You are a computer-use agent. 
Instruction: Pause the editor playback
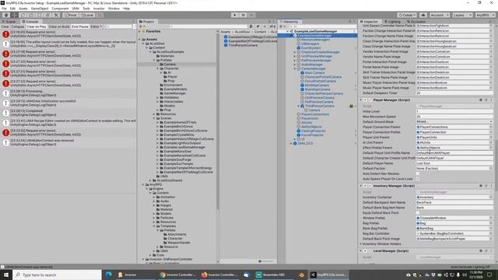(x=243, y=15)
